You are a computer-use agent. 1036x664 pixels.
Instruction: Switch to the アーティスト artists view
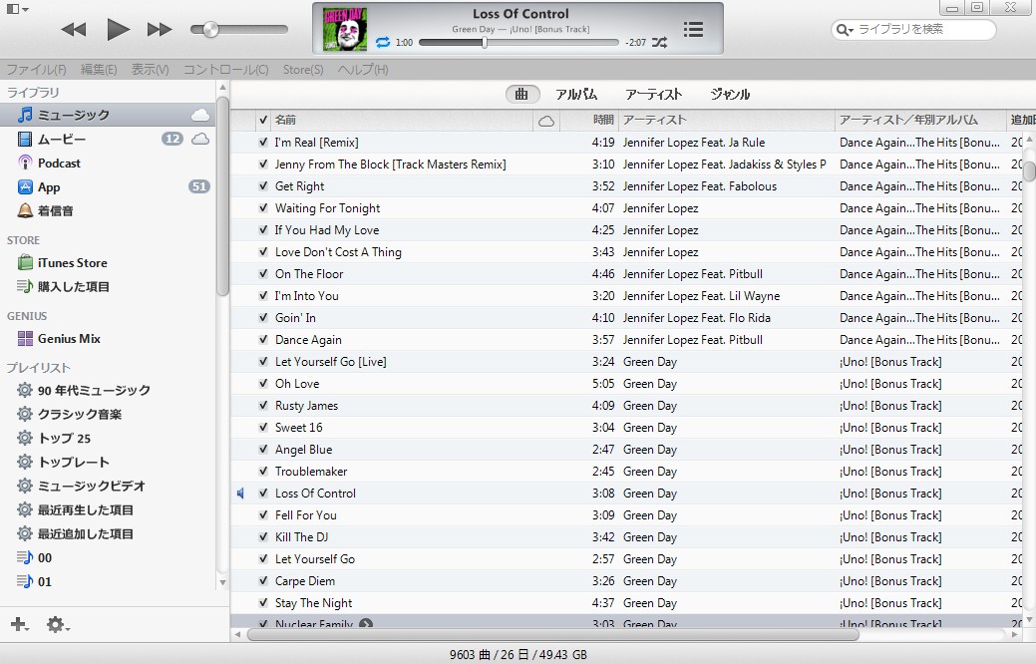653,95
